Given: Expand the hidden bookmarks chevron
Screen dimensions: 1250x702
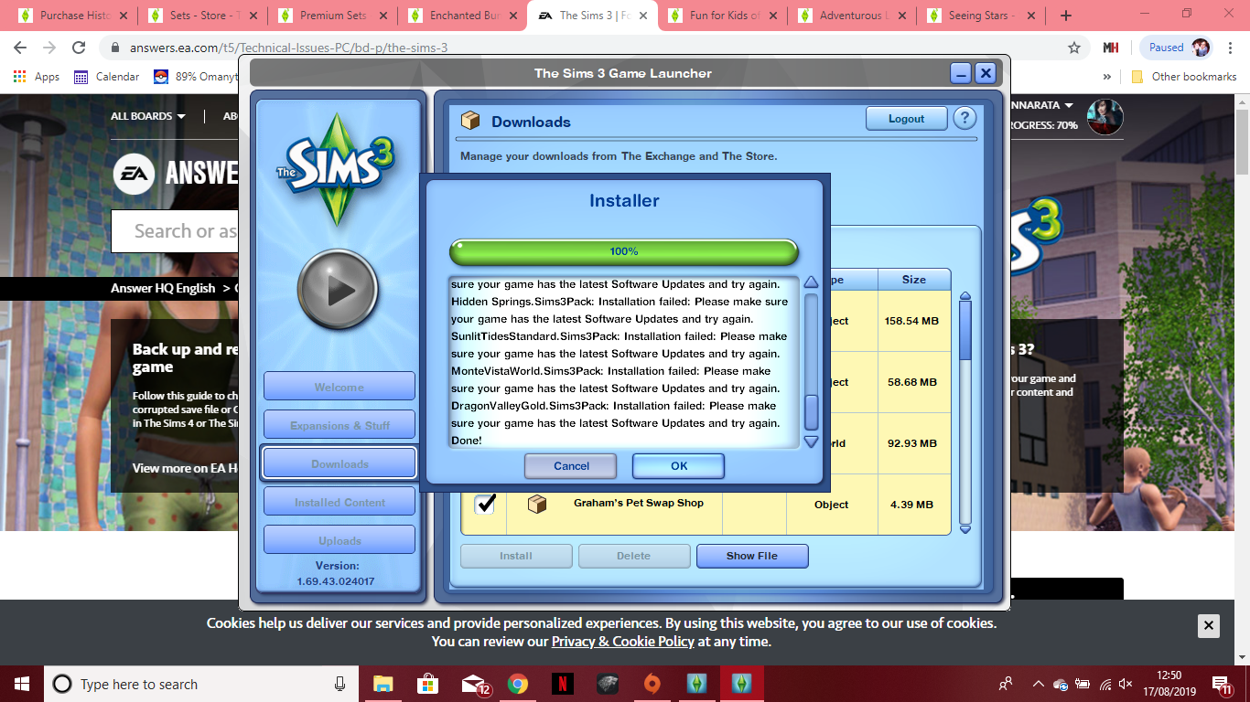Looking at the screenshot, I should (x=1107, y=77).
